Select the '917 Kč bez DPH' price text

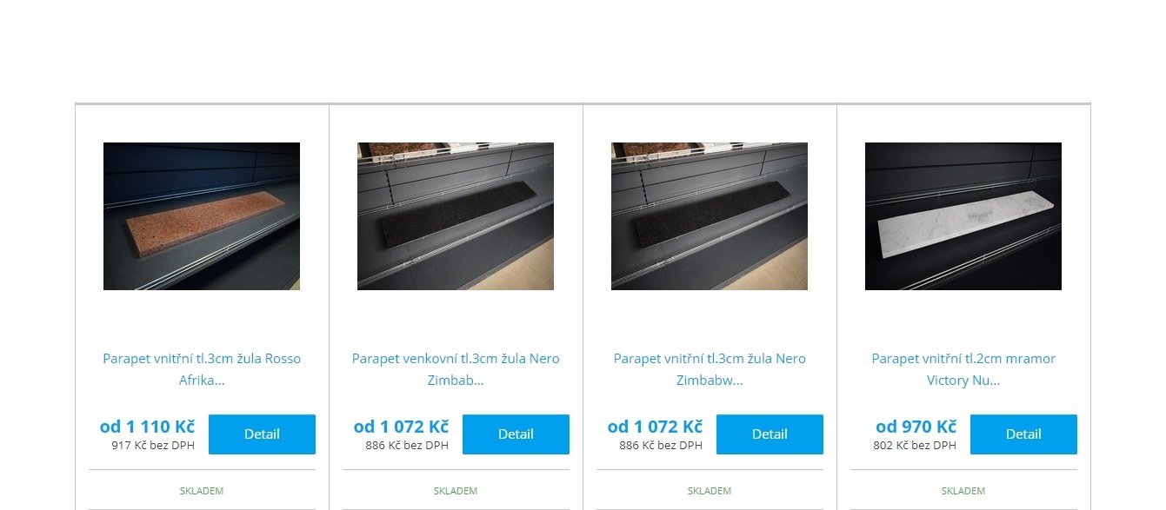pyautogui.click(x=153, y=446)
